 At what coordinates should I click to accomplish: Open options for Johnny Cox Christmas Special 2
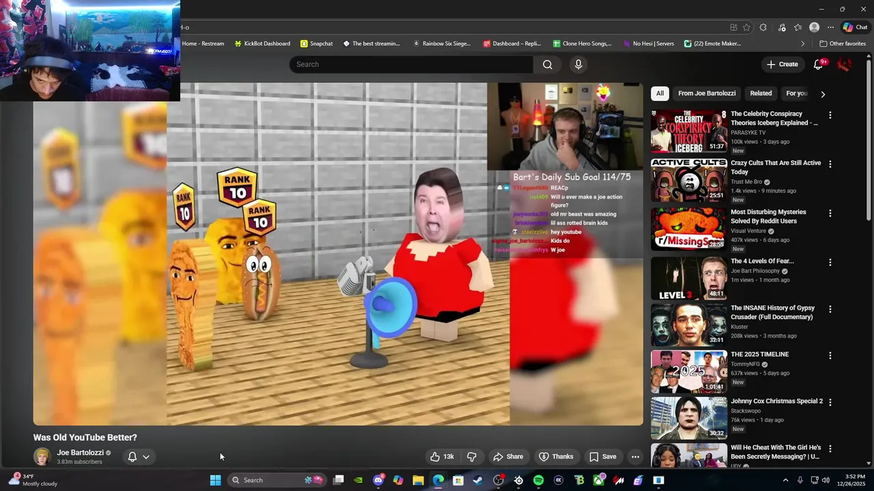(x=830, y=402)
